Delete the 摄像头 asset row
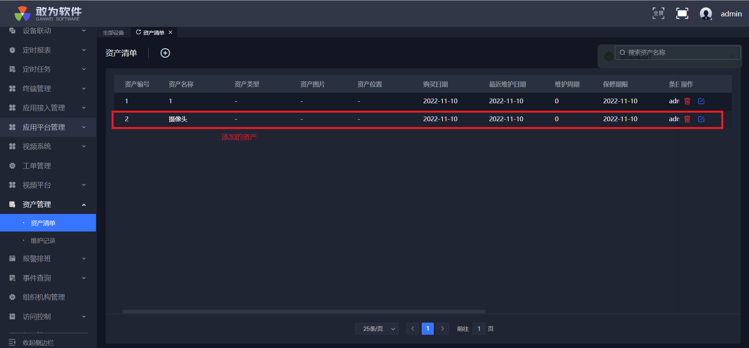Image resolution: width=749 pixels, height=348 pixels. (687, 119)
